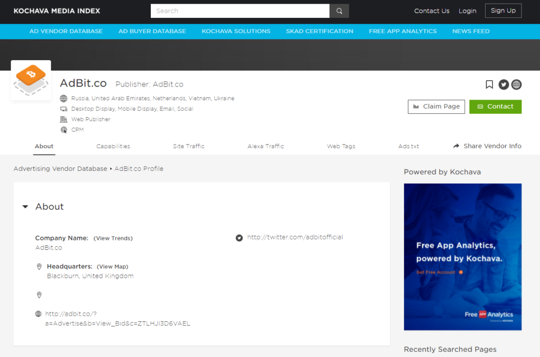Switch to the Capabilities tab
This screenshot has height=357, width=540.
[x=113, y=146]
